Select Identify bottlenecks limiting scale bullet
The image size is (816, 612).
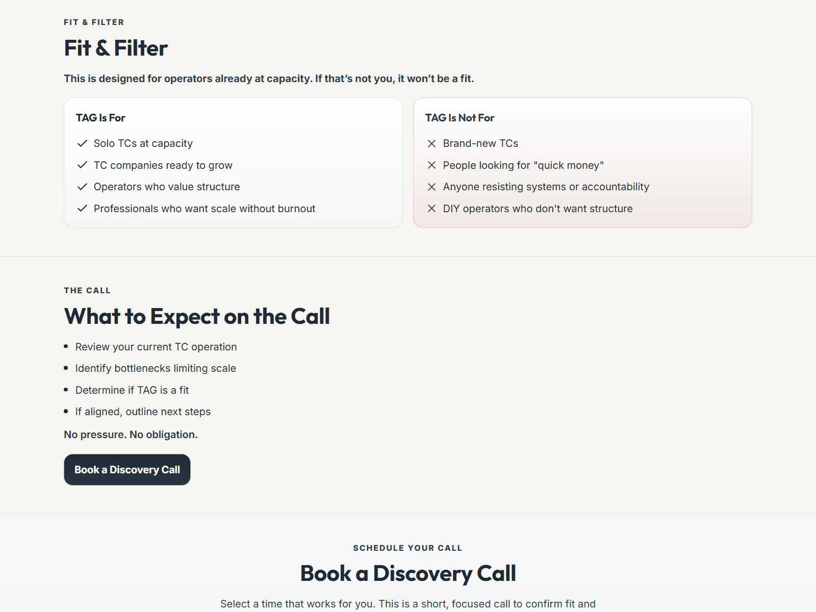tap(156, 368)
